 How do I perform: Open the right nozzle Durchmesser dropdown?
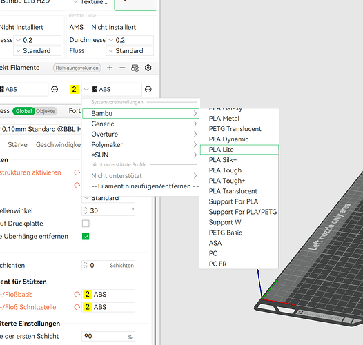coord(130,40)
